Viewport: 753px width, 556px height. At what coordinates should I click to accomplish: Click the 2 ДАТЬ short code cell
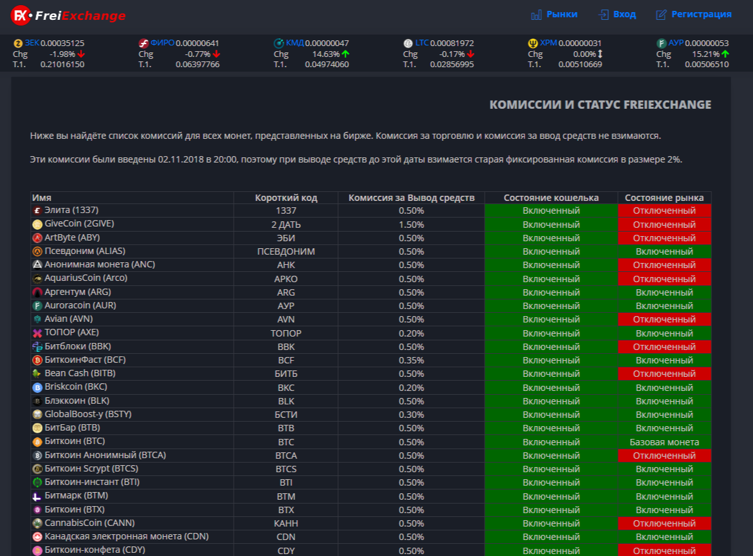pyautogui.click(x=286, y=225)
